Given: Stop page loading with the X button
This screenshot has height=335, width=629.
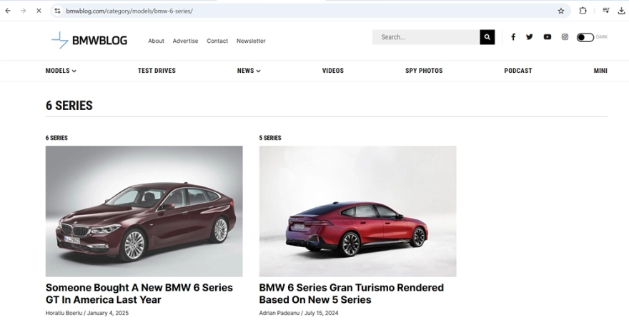Looking at the screenshot, I should pos(39,11).
